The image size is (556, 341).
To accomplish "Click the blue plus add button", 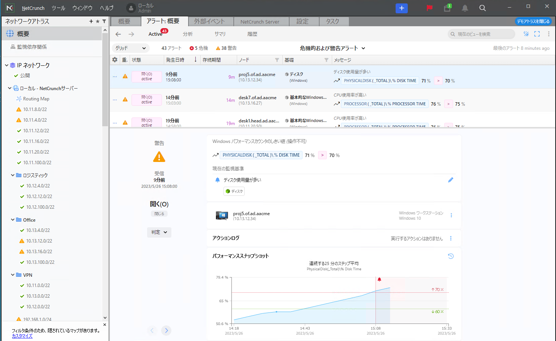I will [x=401, y=8].
